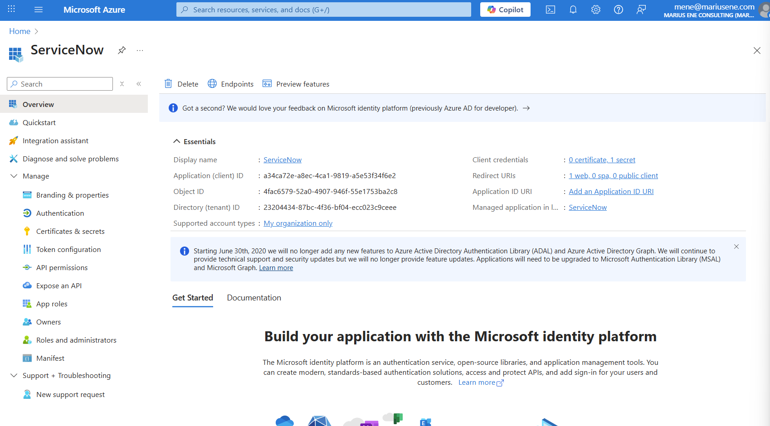Collapse the Manage menu group
The image size is (770, 426).
coord(14,176)
